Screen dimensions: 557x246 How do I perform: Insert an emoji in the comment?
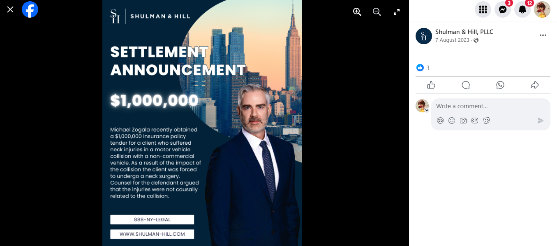[452, 121]
